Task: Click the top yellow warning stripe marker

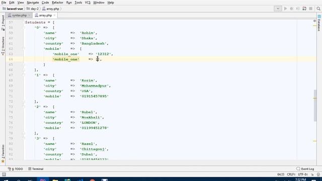Action: point(314,26)
